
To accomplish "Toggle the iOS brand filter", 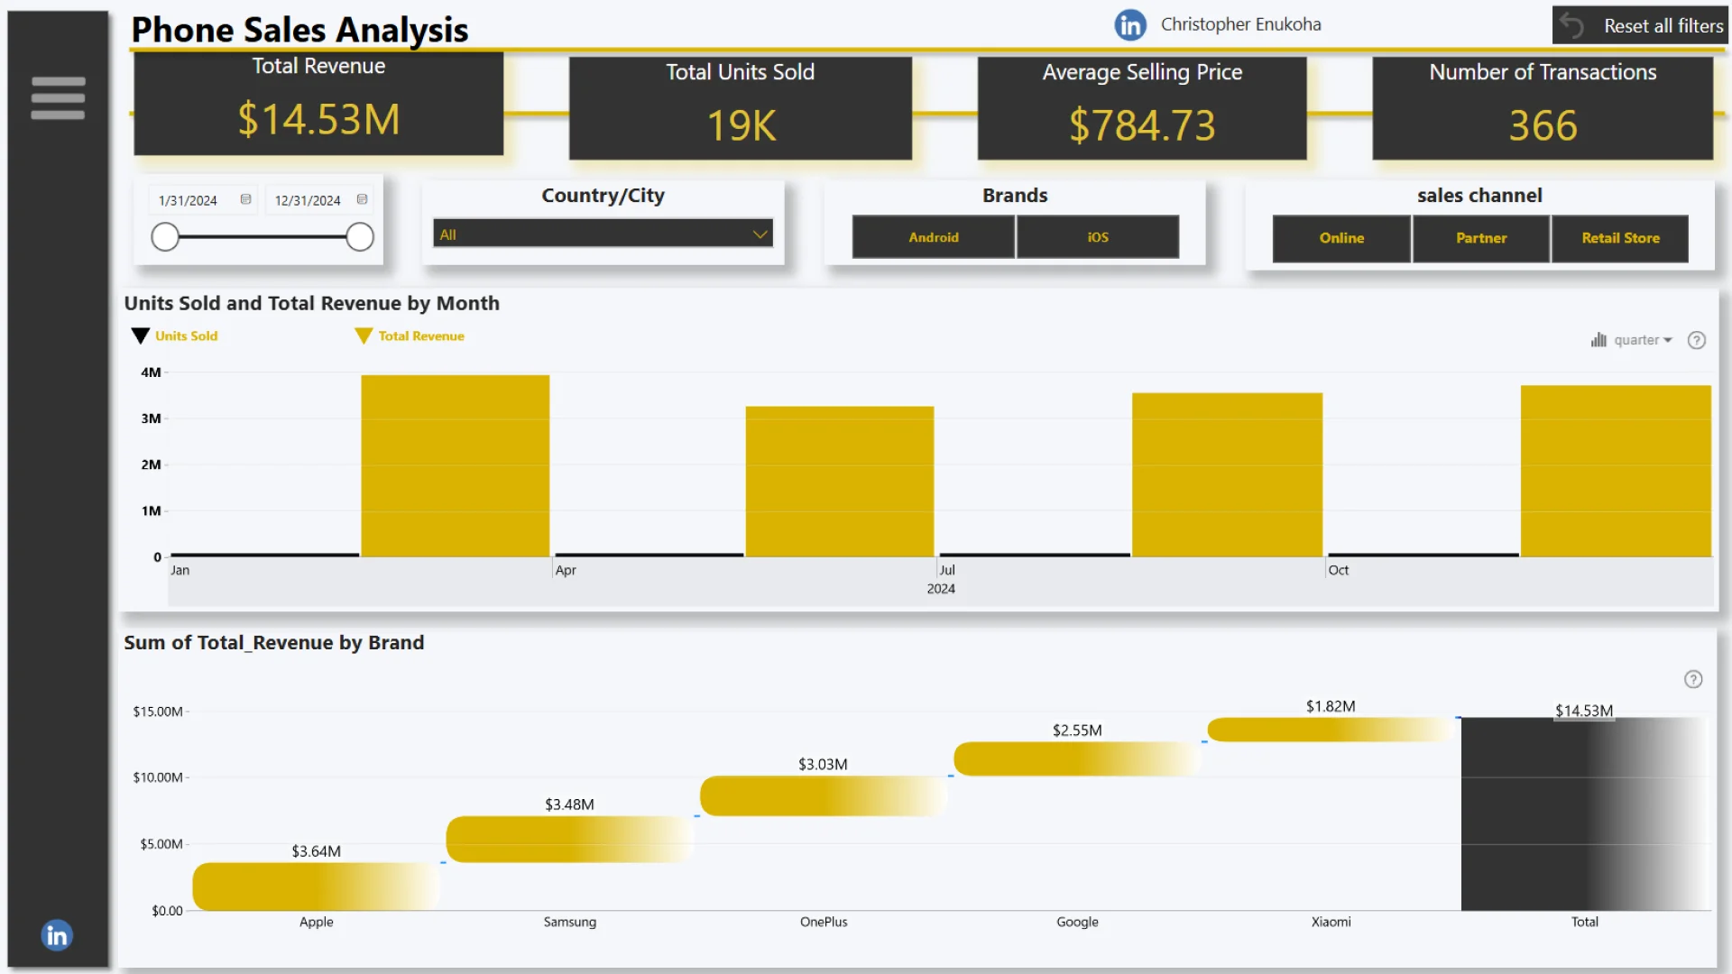I will click(1097, 237).
